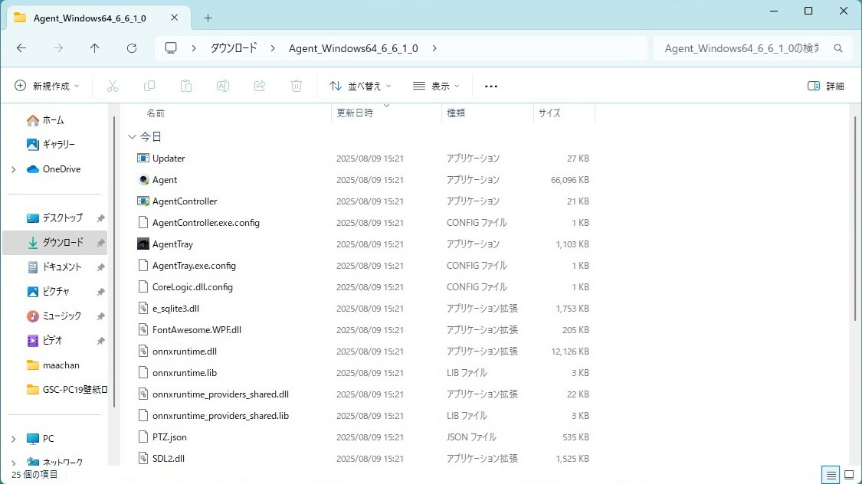Go up one folder level arrow
The image size is (862, 484).
point(94,48)
